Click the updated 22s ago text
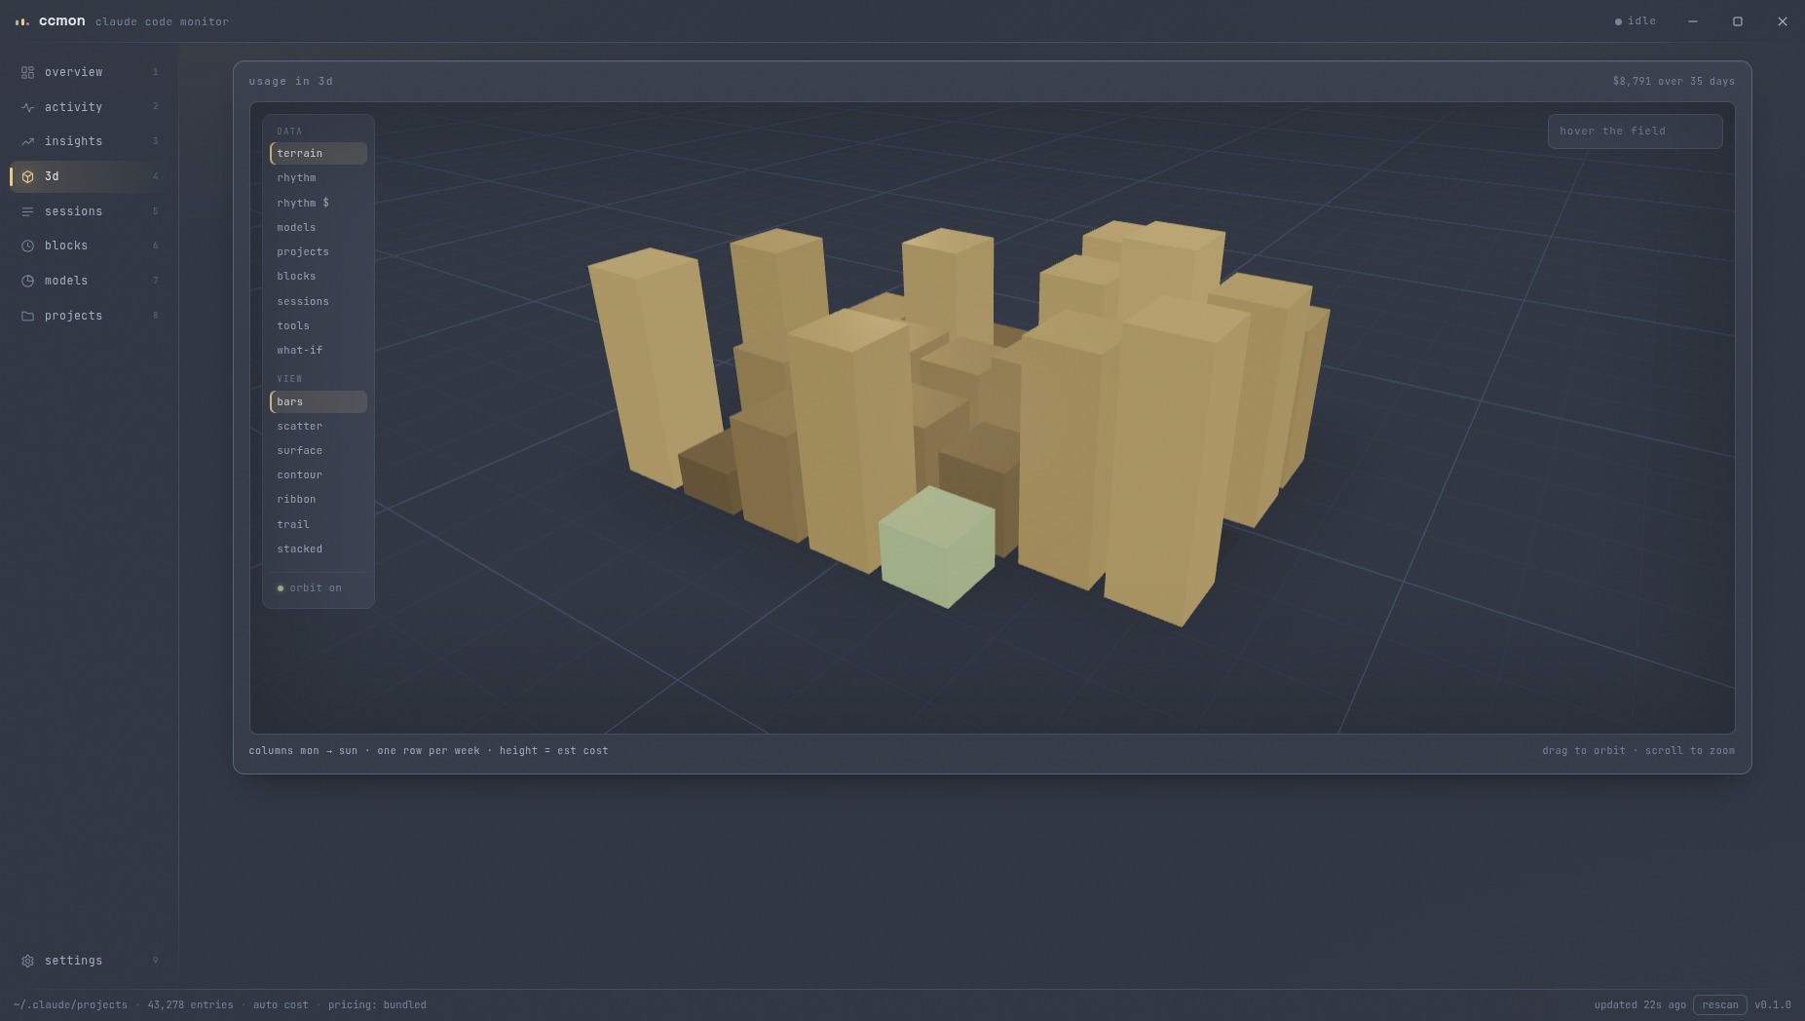This screenshot has width=1805, height=1021. (1639, 1004)
